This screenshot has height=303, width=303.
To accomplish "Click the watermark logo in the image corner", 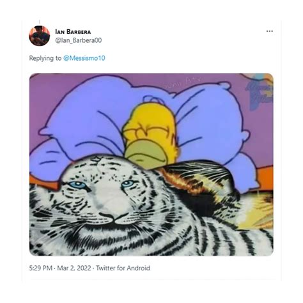I will tap(260, 93).
